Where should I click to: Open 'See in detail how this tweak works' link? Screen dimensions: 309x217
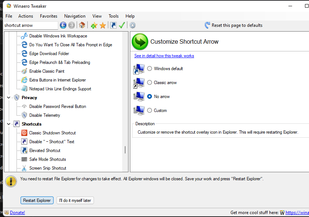[164, 56]
